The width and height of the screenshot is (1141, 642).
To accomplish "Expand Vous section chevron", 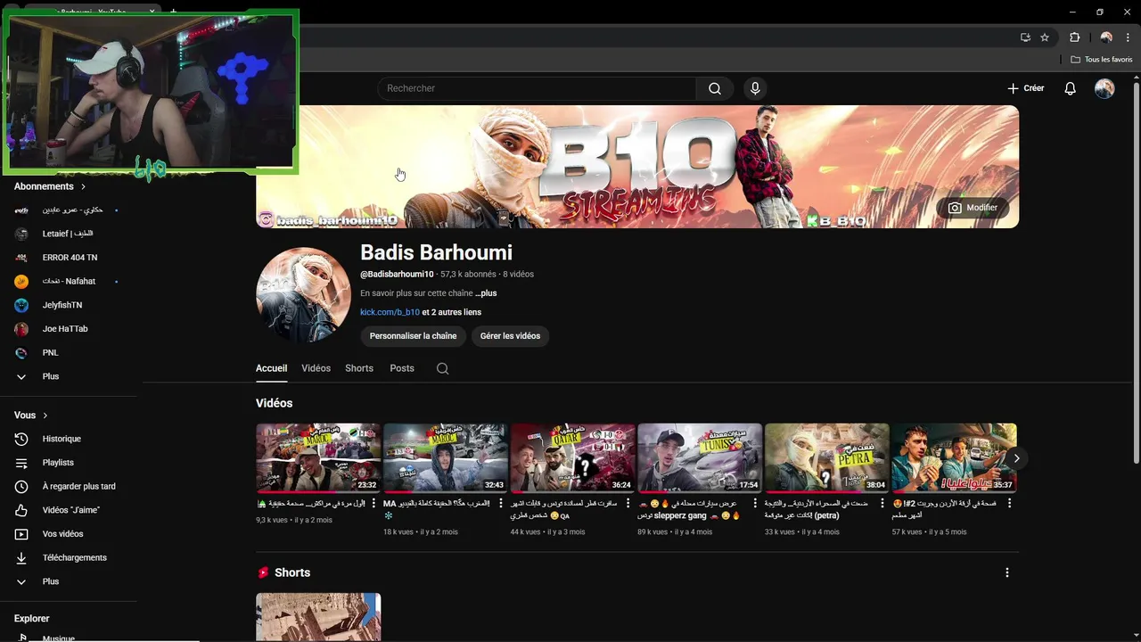I will coord(45,416).
